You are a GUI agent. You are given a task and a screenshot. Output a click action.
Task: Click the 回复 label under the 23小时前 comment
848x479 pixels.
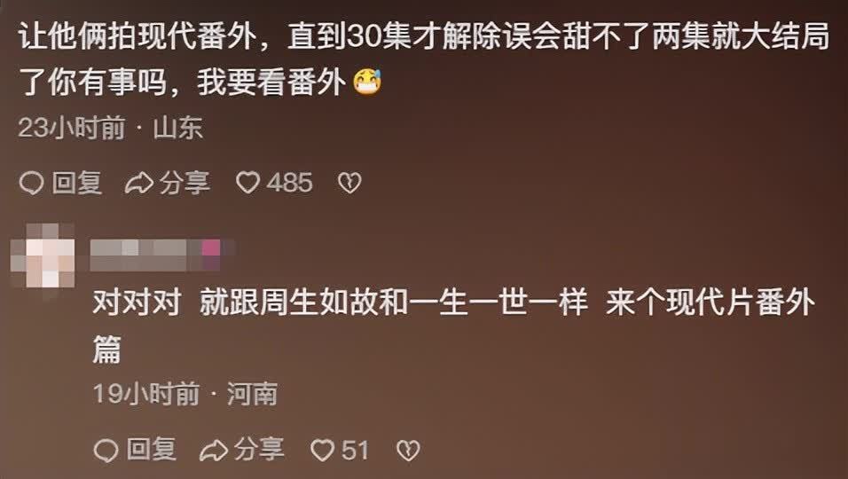[77, 183]
